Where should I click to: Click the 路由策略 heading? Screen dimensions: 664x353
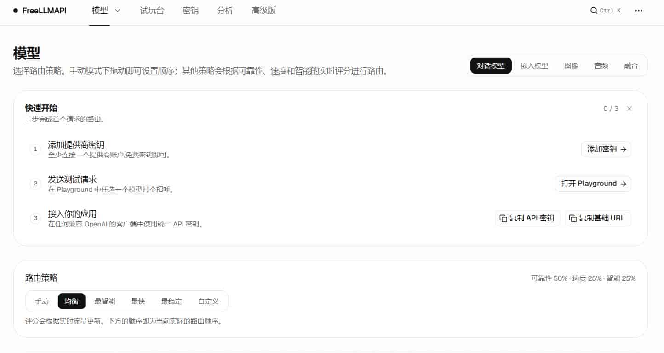click(x=41, y=278)
